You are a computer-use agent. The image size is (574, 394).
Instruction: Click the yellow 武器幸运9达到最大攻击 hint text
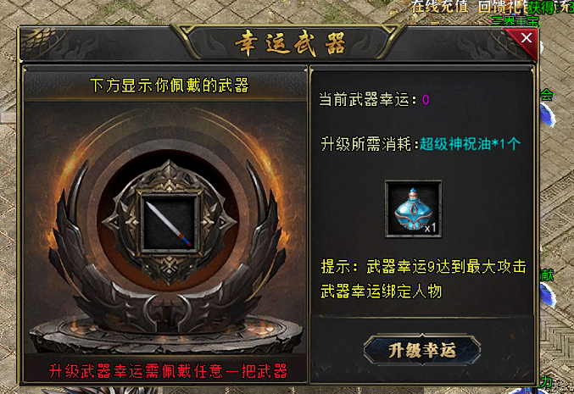[x=446, y=267]
